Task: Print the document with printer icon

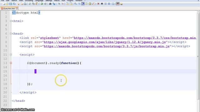Action: click(25, 4)
